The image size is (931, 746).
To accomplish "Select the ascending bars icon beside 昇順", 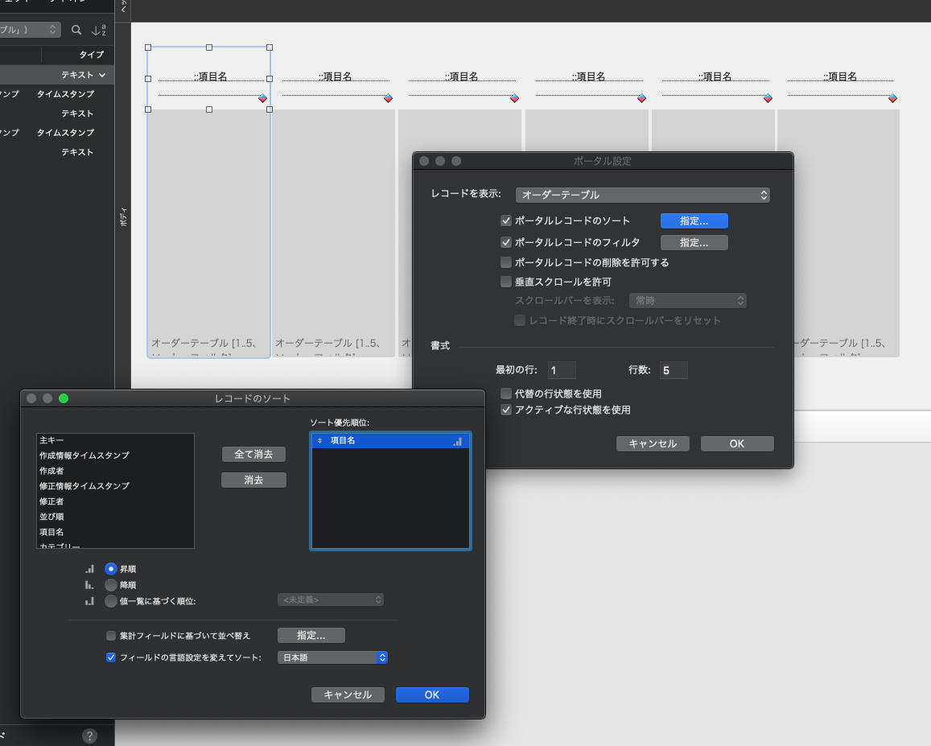I will point(89,568).
